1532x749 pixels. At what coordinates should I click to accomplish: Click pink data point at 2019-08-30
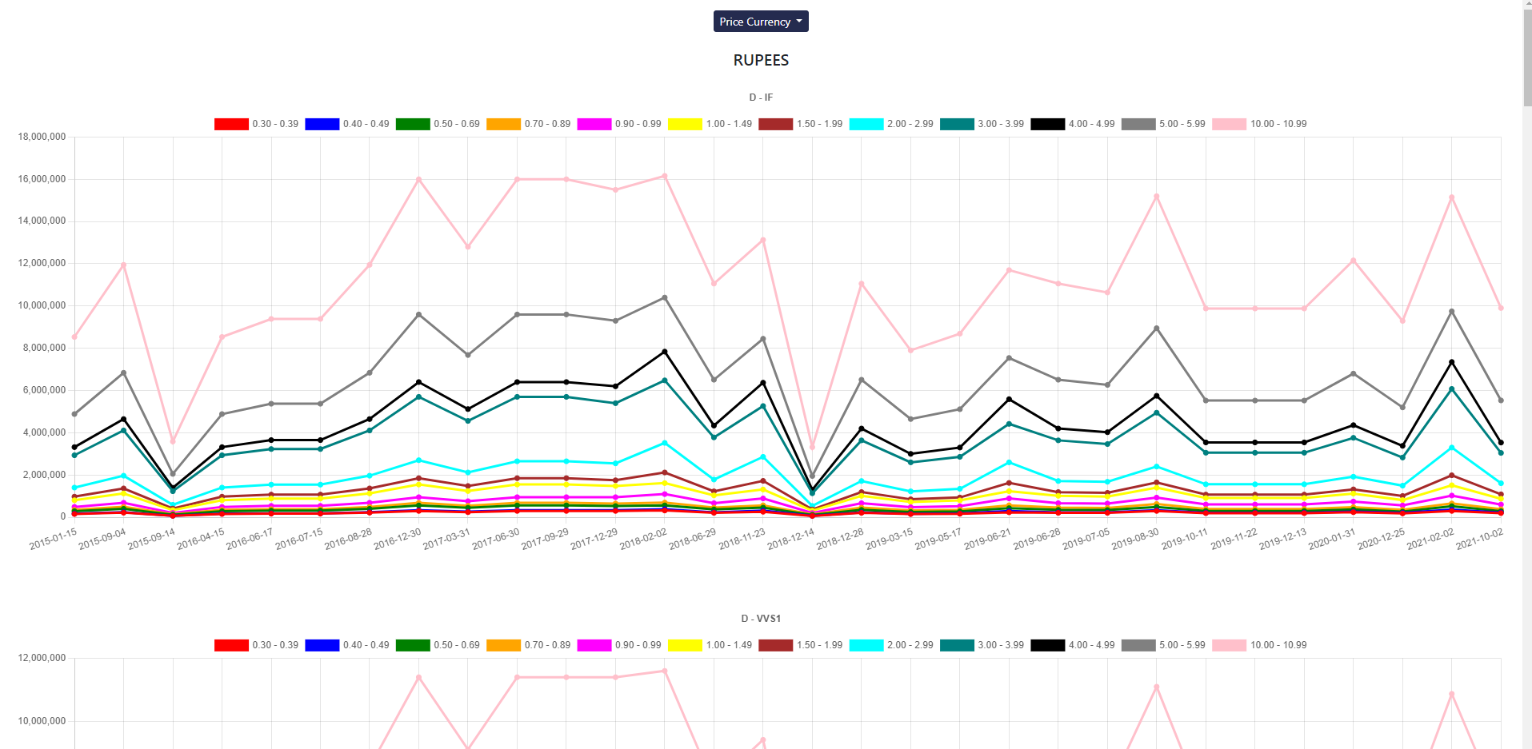pyautogui.click(x=1156, y=197)
